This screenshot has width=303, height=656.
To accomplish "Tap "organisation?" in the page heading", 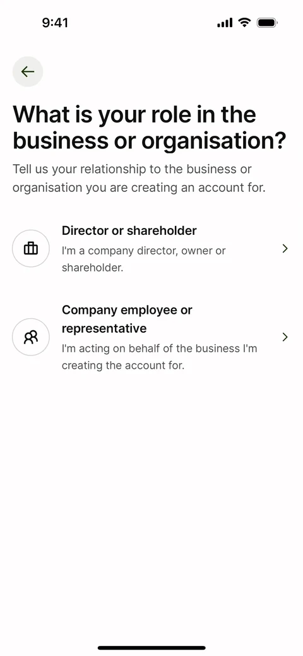I will pos(214,141).
